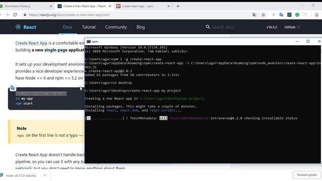
Task: Open the Community navigation item
Action: pyautogui.click(x=116, y=27)
